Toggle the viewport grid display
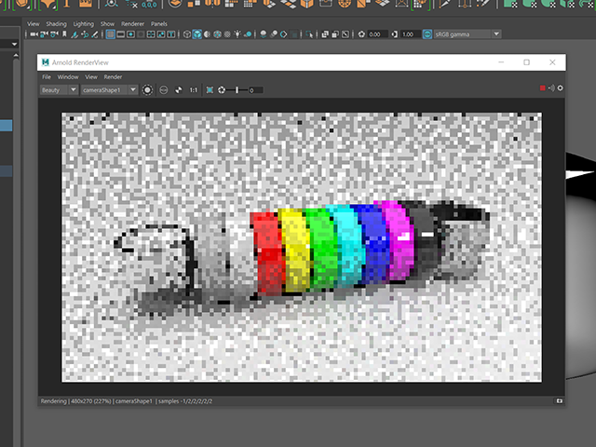 pyautogui.click(x=110, y=34)
